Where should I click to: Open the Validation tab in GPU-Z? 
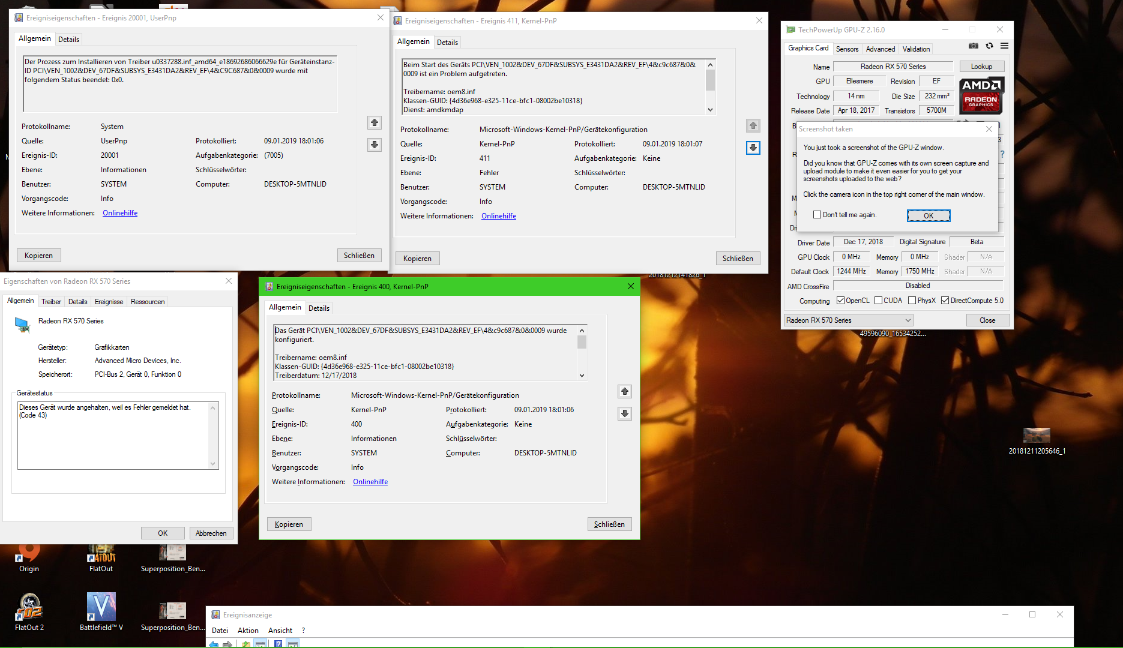pos(916,49)
